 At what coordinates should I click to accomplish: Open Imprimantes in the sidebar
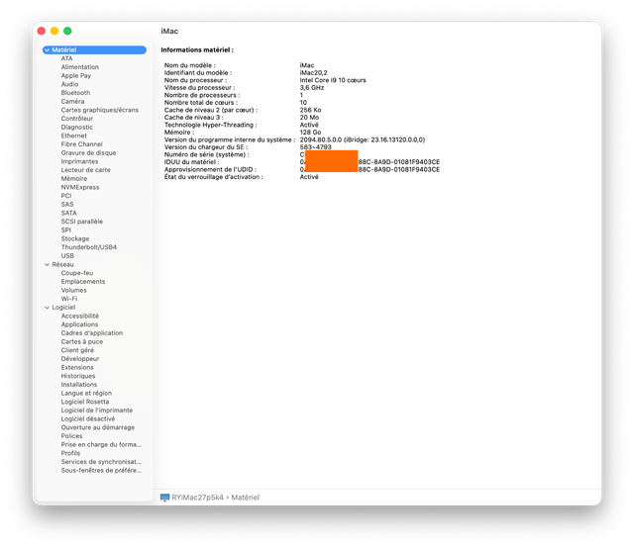click(x=79, y=161)
